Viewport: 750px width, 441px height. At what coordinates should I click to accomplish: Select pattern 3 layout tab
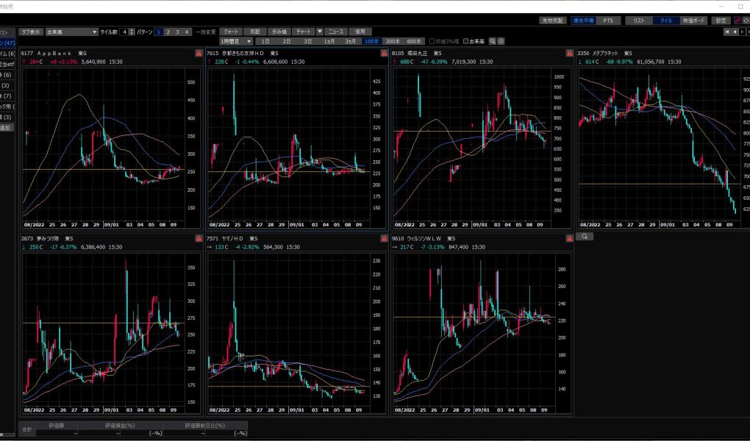(x=177, y=32)
